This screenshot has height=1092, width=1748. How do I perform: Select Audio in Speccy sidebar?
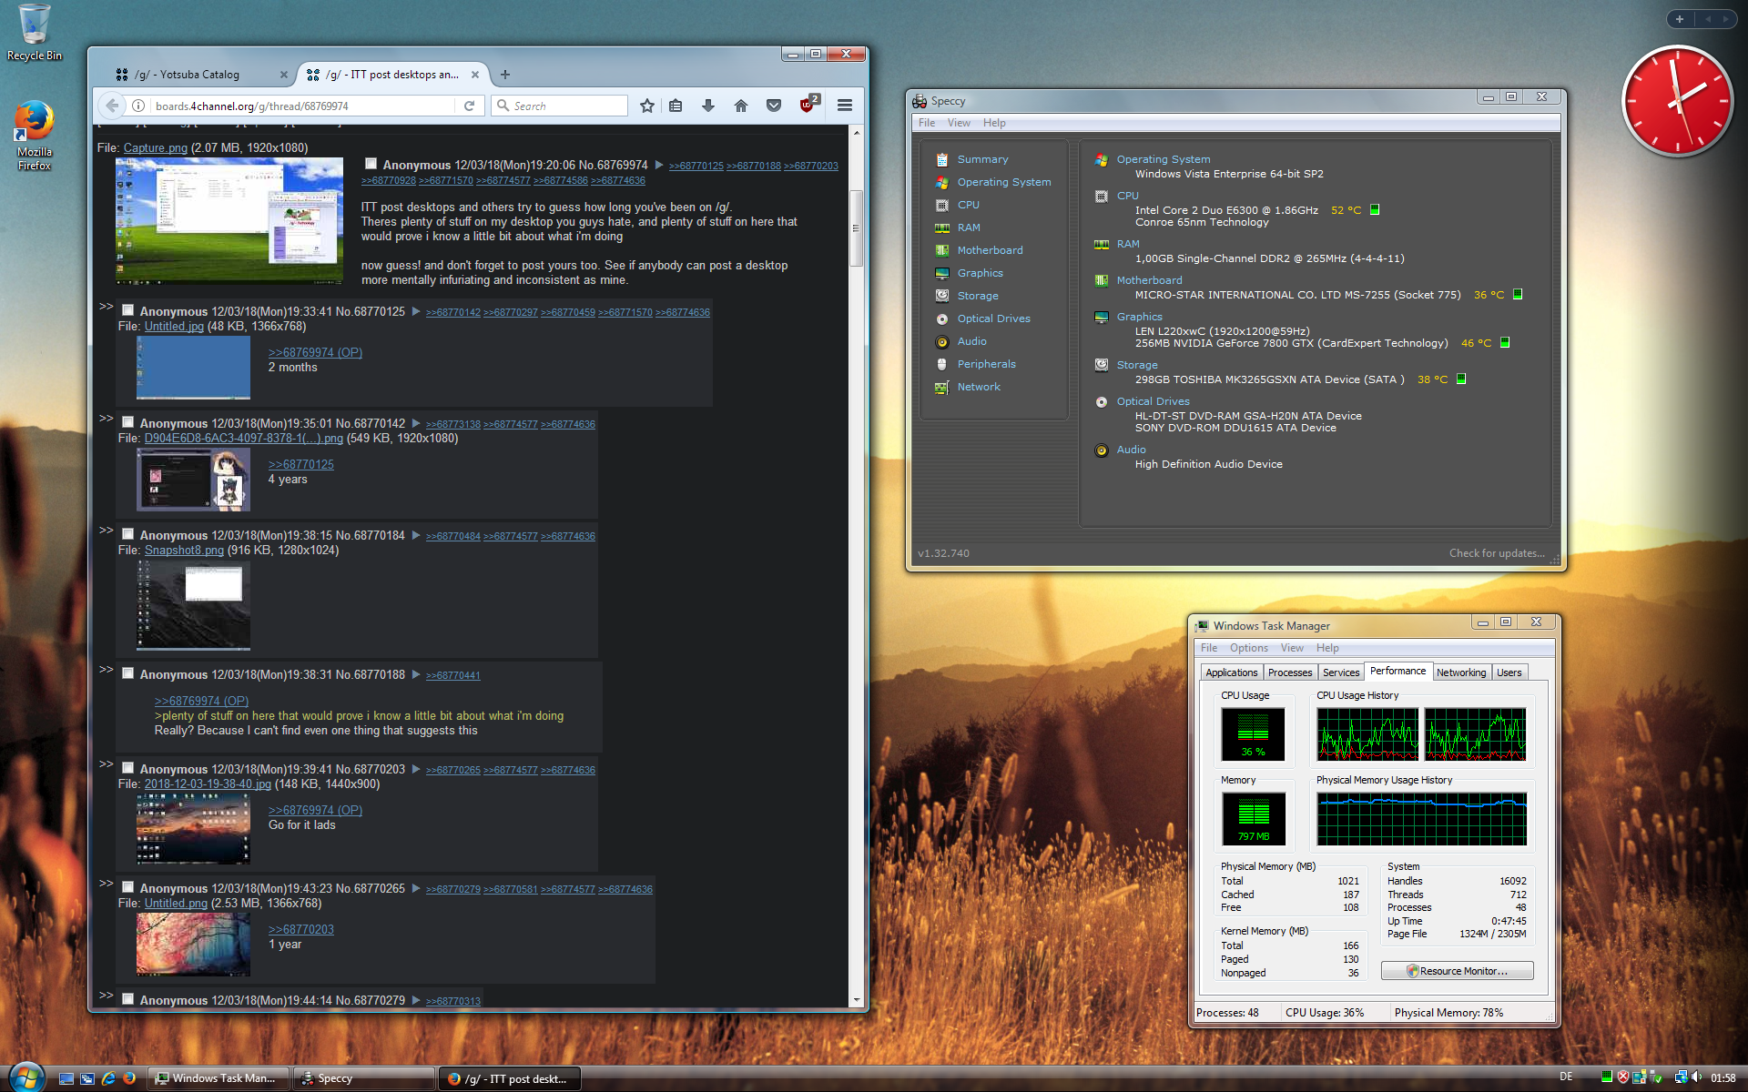pos(971,341)
